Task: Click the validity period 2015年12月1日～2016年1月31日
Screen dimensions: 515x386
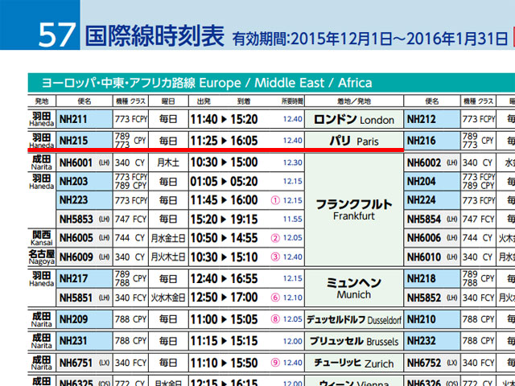Action: pyautogui.click(x=399, y=39)
